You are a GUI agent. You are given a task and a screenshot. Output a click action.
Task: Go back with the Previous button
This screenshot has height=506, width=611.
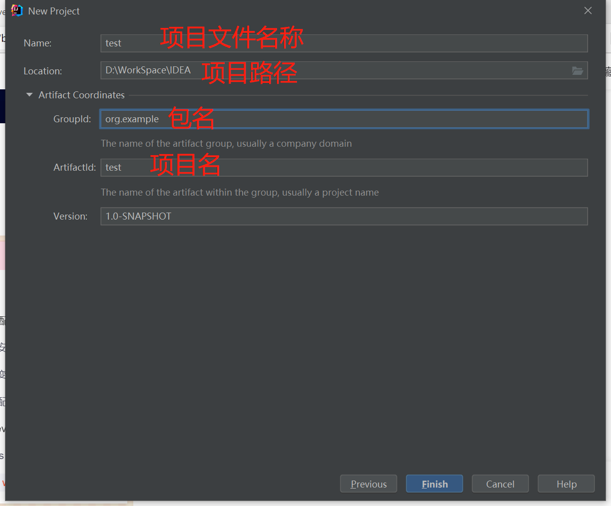[x=368, y=484]
